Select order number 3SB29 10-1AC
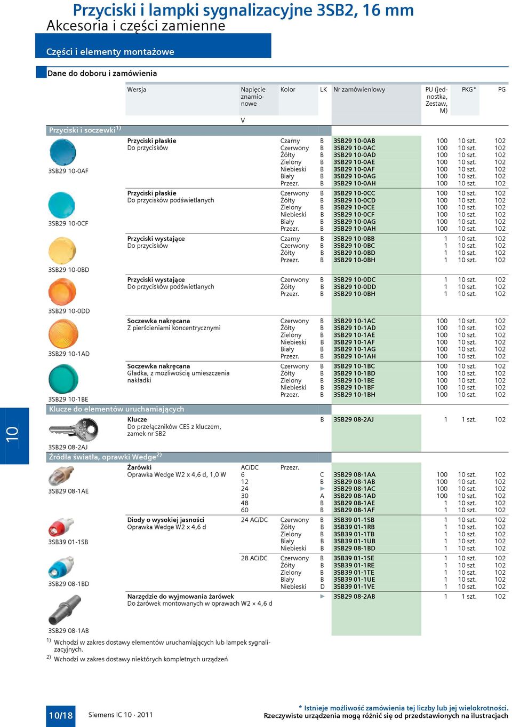The image size is (512, 727). tap(354, 321)
